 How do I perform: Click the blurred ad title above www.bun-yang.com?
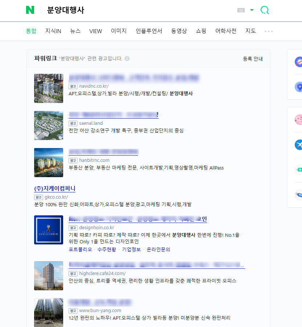100,302
